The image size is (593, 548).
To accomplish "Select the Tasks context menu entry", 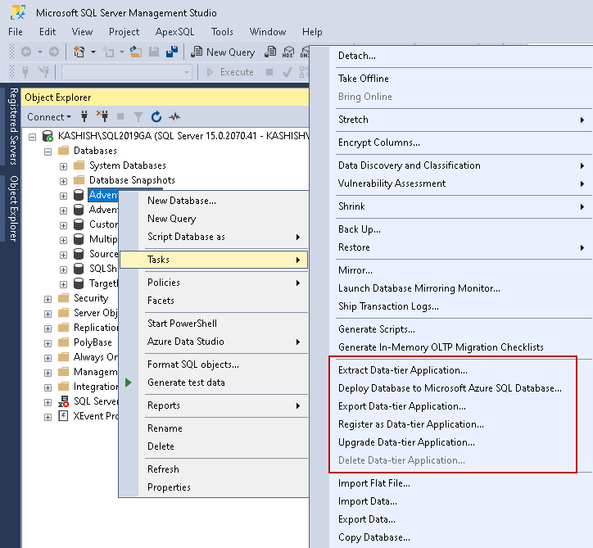I will pos(214,260).
